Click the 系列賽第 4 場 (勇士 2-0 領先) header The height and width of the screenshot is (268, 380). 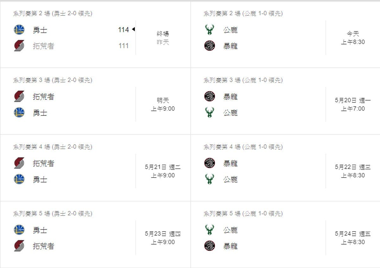click(53, 147)
